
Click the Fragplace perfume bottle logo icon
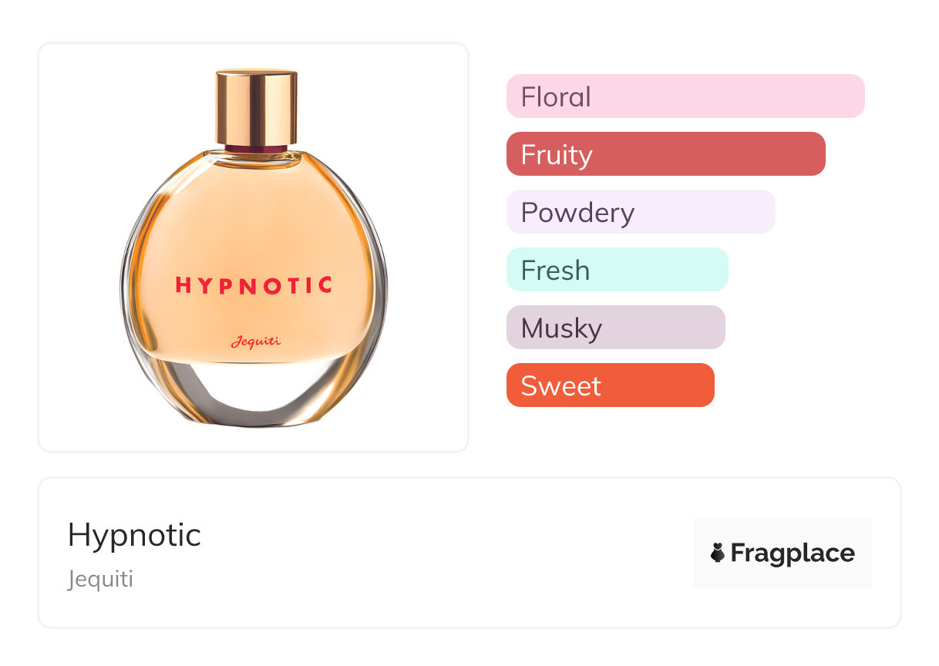point(718,553)
